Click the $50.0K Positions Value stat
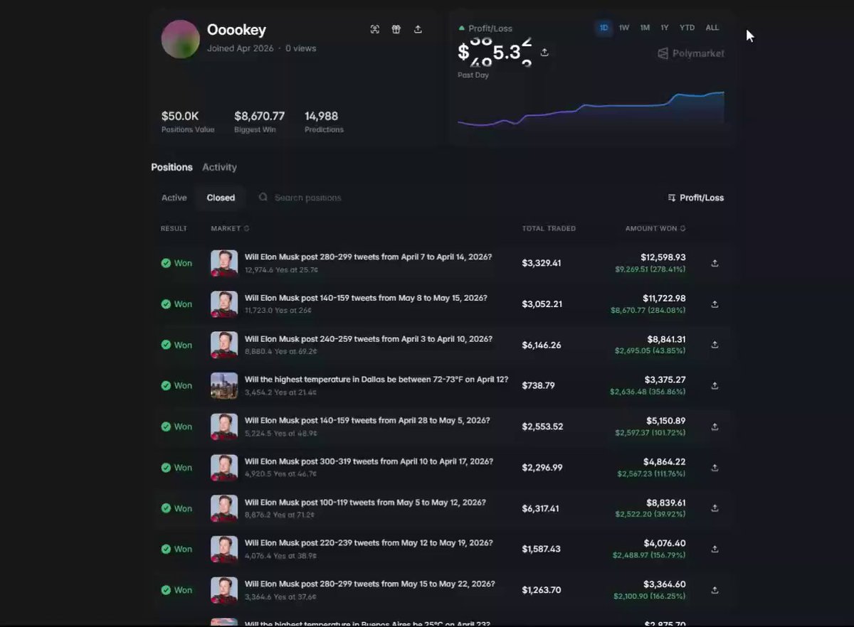This screenshot has height=627, width=854. point(180,116)
